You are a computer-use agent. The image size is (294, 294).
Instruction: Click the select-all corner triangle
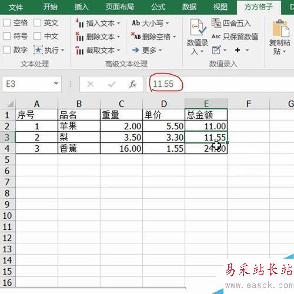pyautogui.click(x=10, y=104)
